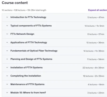
Task: Expand Typical components of FTTx Systems chevron
Action: coord(7,26)
